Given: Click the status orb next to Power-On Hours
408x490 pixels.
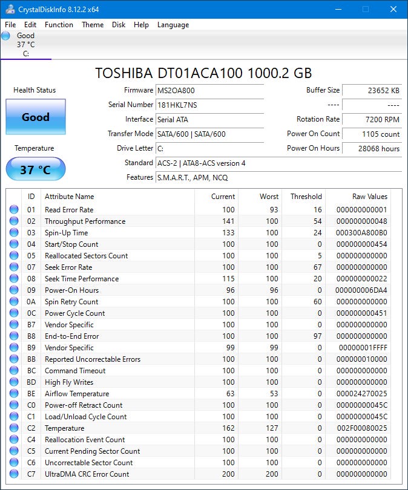Looking at the screenshot, I should click(14, 290).
